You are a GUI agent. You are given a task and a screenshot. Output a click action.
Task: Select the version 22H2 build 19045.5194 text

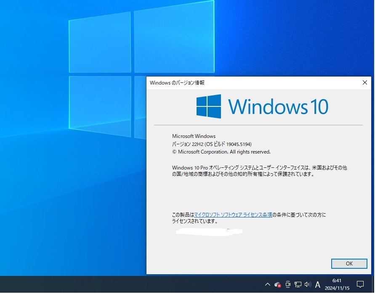[x=212, y=144]
